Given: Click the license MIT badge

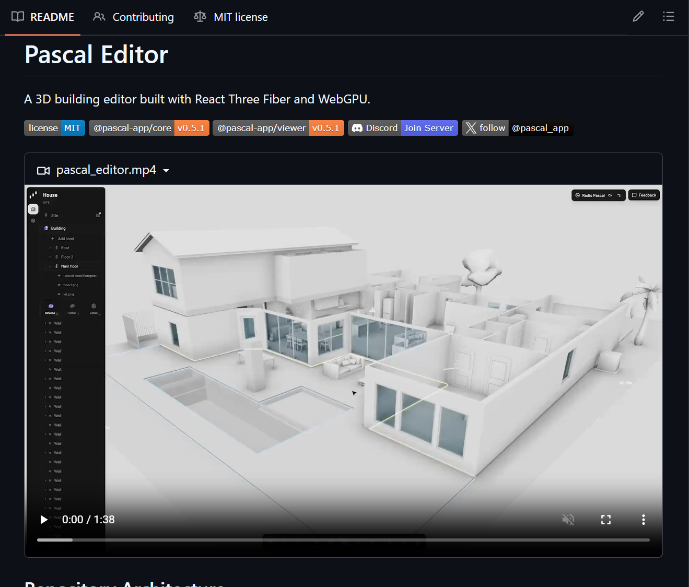Looking at the screenshot, I should click(x=54, y=128).
